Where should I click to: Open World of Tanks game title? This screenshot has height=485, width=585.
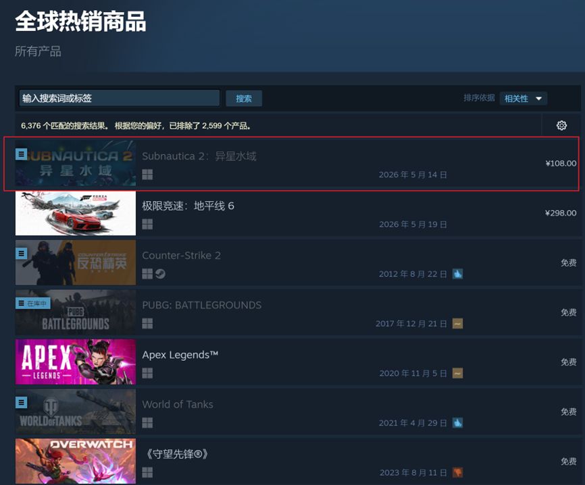[178, 404]
